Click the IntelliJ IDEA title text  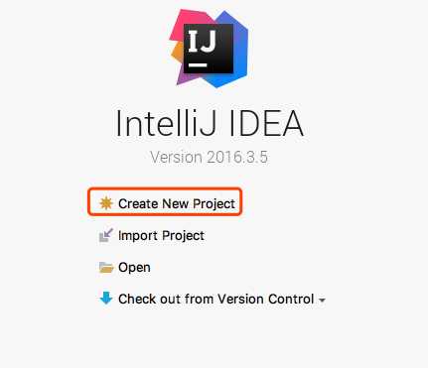[x=210, y=124]
